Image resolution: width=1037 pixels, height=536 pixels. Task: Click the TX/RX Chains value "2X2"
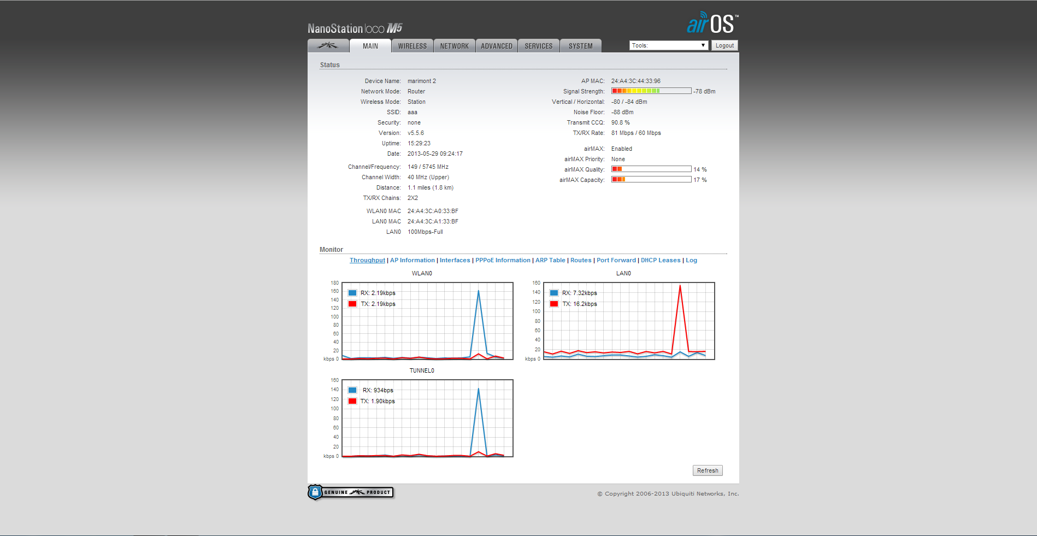pyautogui.click(x=413, y=198)
